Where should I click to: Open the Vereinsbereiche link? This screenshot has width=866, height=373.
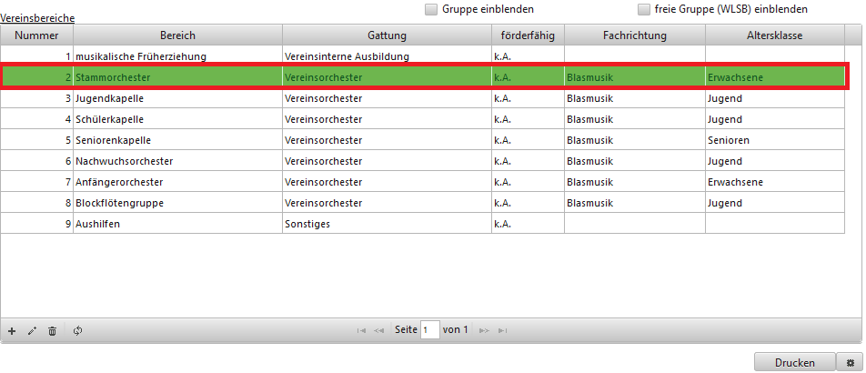37,17
